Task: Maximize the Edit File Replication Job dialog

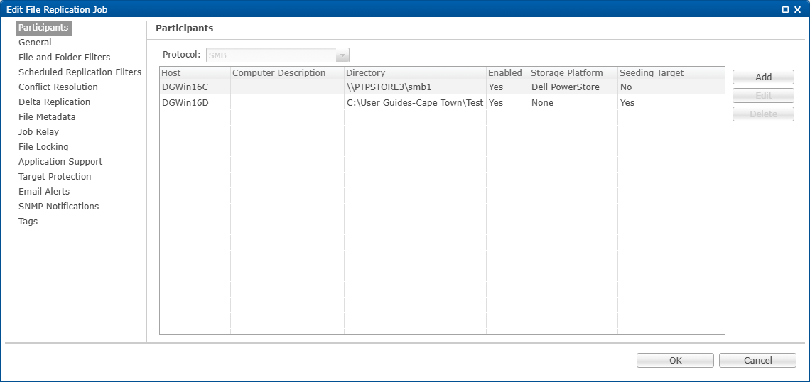Action: point(785,10)
